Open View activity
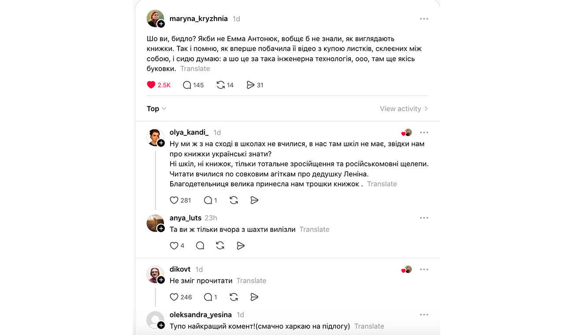 (x=403, y=109)
